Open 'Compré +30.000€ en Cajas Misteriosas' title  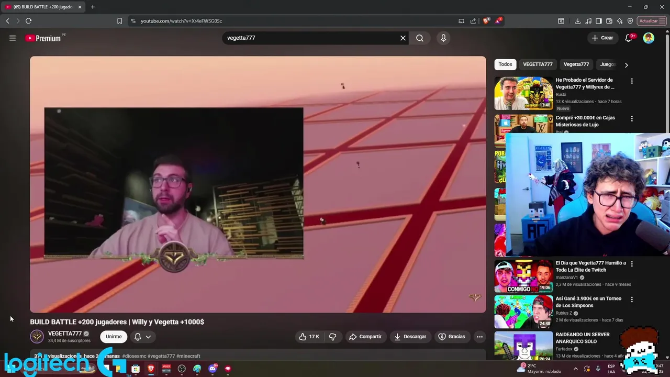585,121
